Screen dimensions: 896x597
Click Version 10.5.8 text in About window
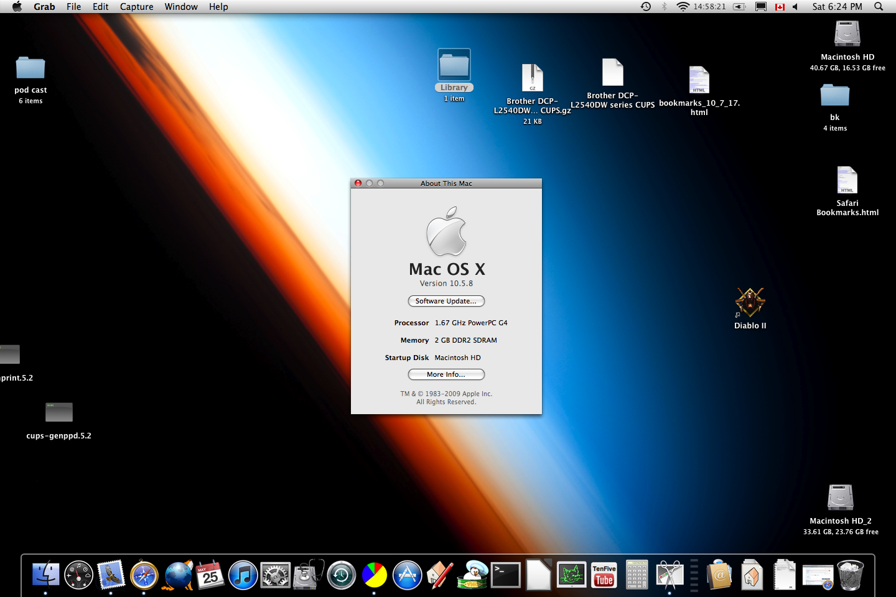[x=446, y=284]
